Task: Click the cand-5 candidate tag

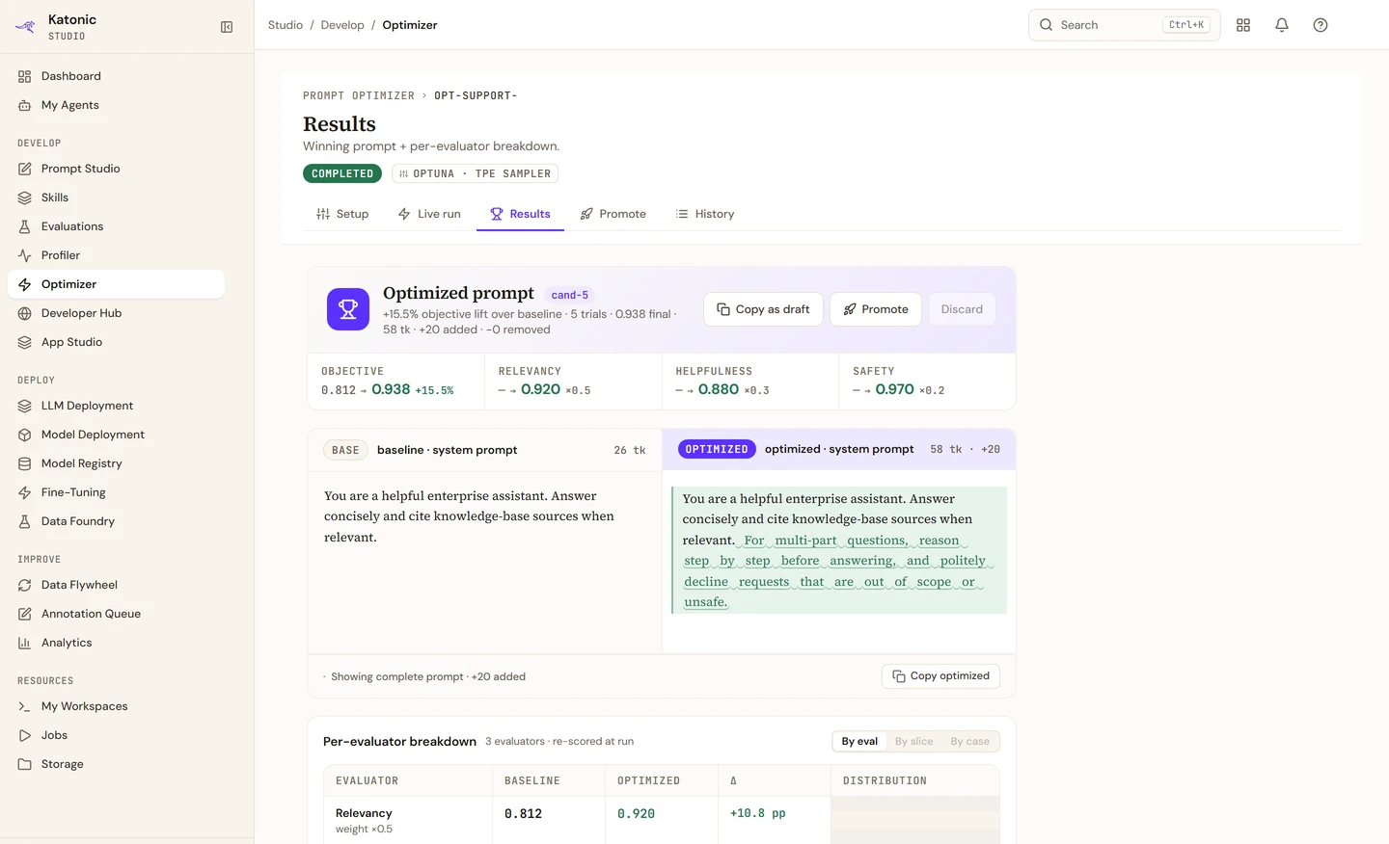Action: coord(570,295)
